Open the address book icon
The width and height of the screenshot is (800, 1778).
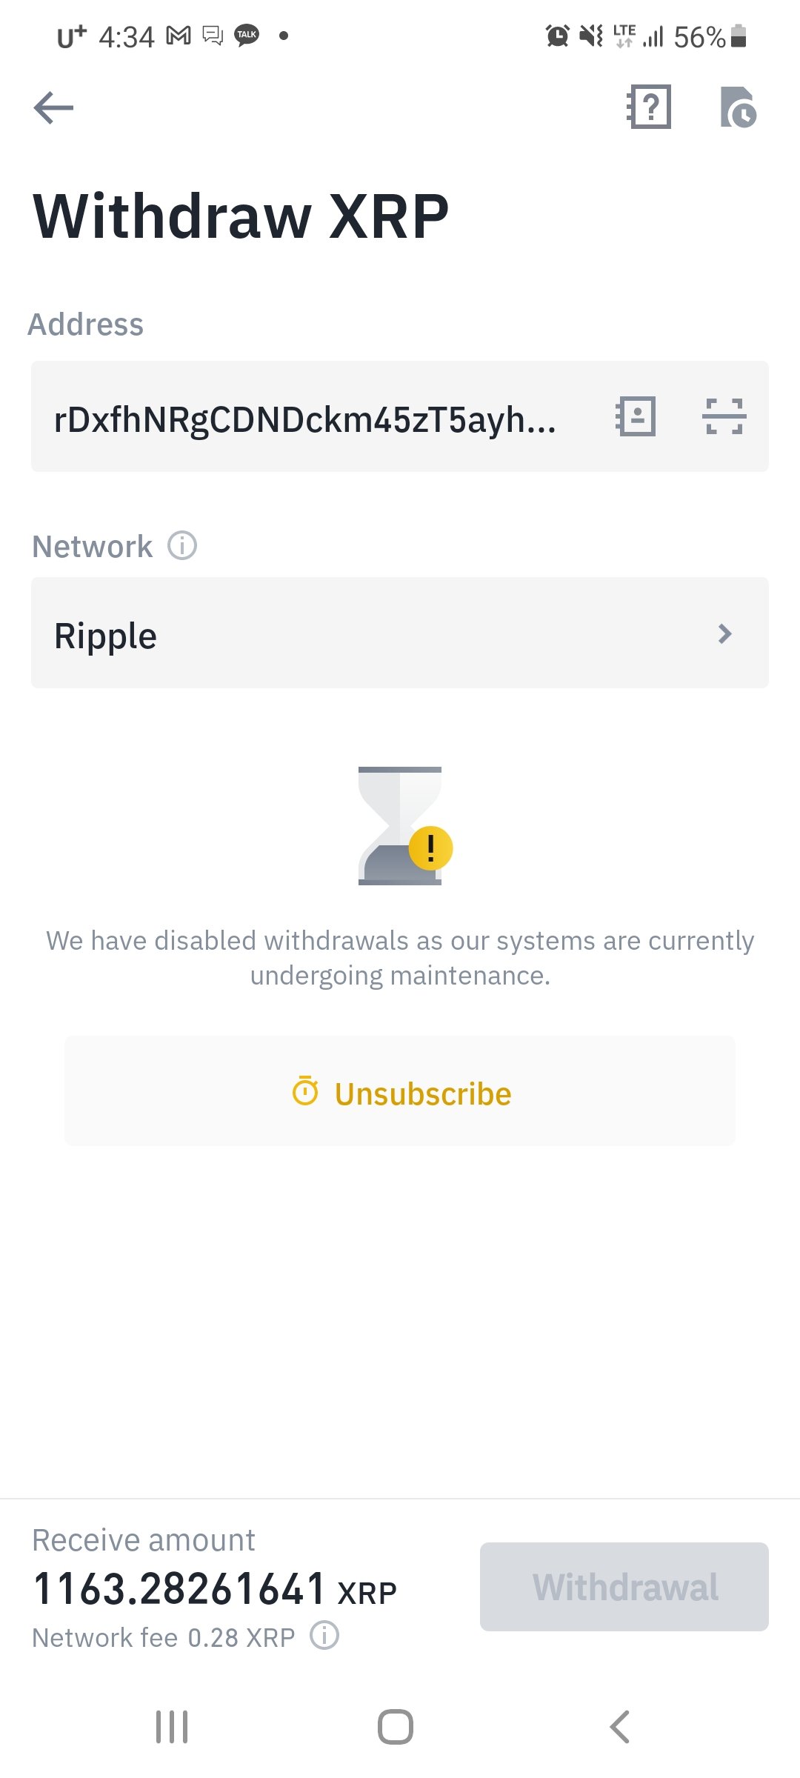pos(636,416)
